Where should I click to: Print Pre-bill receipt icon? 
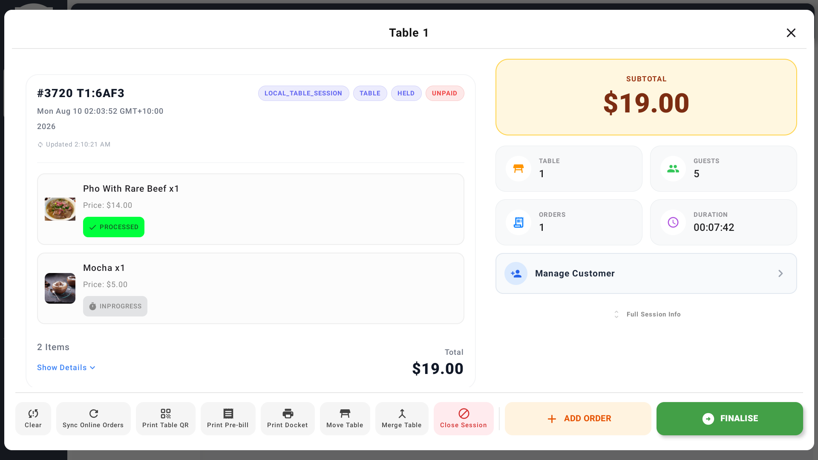228,418
